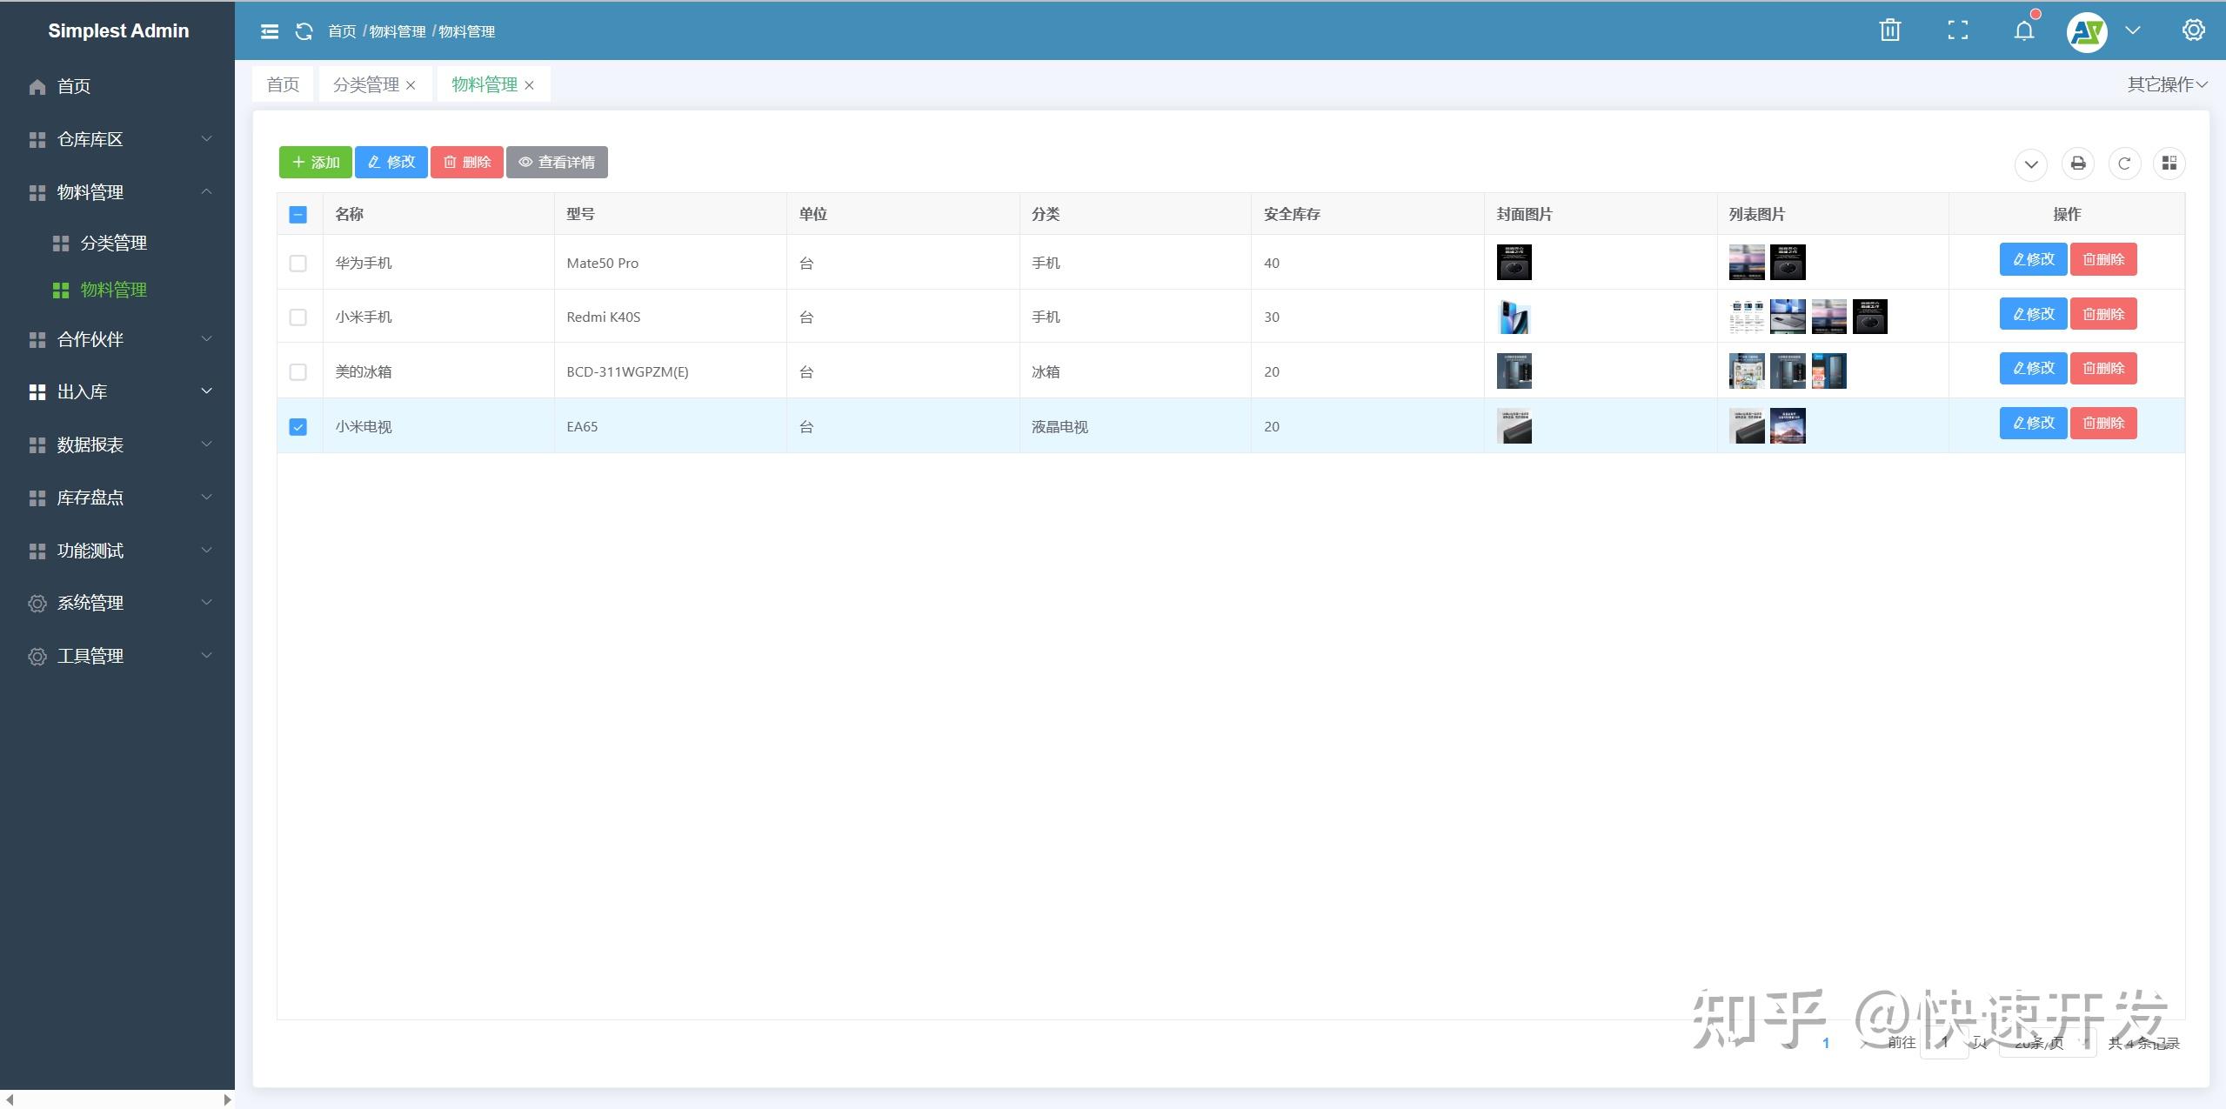Toggle select-all checkbox in table header
The image size is (2226, 1109).
point(297,214)
